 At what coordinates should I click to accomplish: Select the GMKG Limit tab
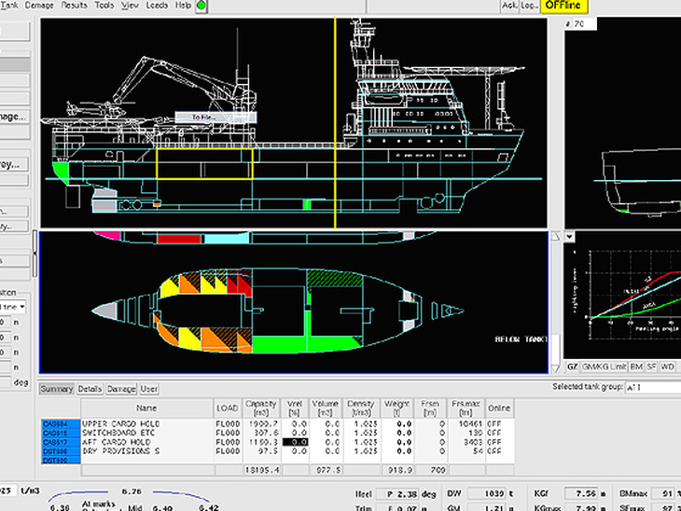[x=604, y=366]
